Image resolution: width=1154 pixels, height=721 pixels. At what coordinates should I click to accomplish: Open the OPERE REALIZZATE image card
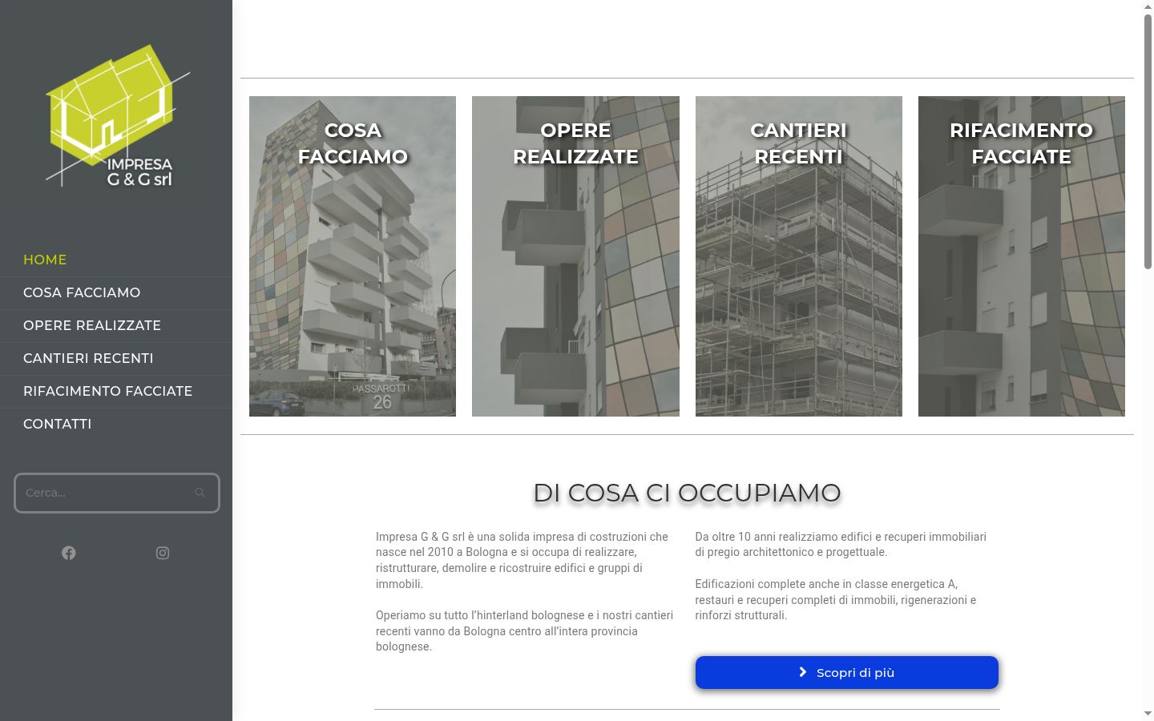click(575, 256)
